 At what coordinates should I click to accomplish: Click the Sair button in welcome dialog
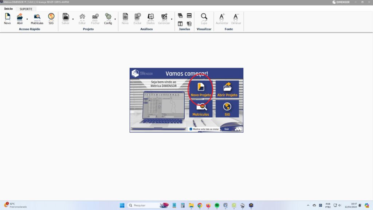pyautogui.click(x=227, y=129)
